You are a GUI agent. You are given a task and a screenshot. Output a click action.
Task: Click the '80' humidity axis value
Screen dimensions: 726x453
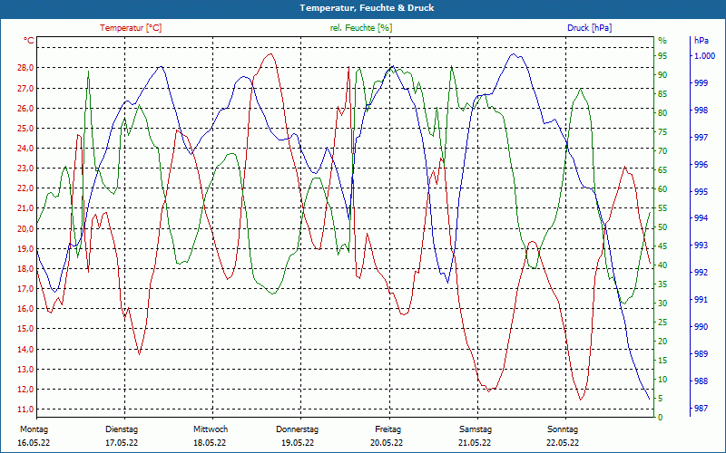point(662,112)
